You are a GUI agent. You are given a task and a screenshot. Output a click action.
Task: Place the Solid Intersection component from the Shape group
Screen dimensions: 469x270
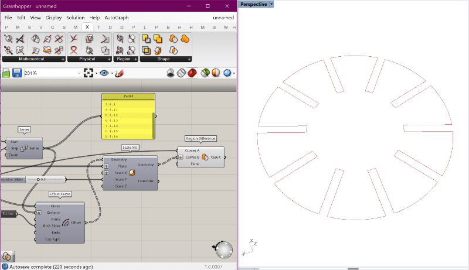[x=146, y=50]
